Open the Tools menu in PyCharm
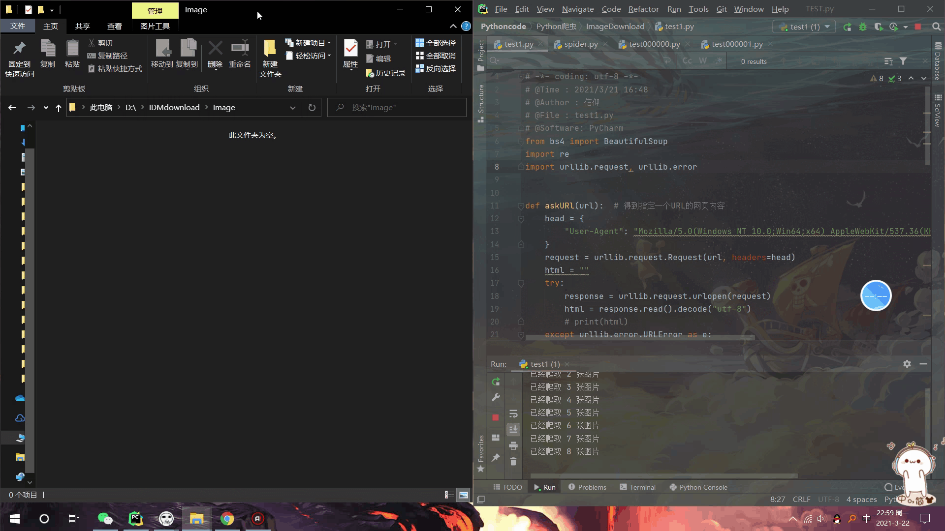Image resolution: width=945 pixels, height=531 pixels. 698,9
